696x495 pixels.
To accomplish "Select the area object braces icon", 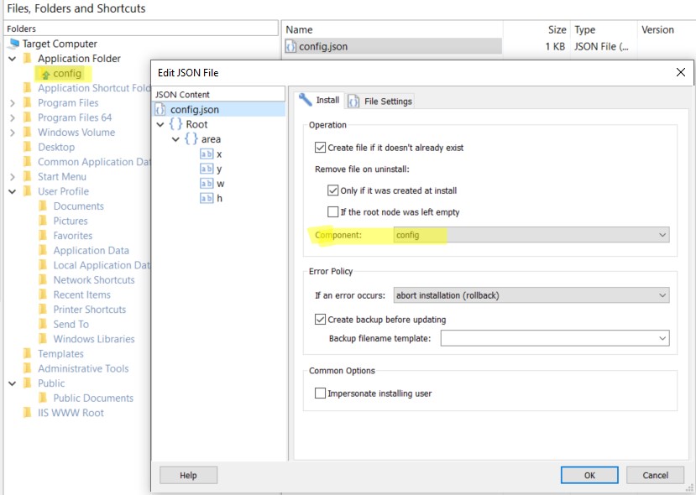I will pos(191,139).
